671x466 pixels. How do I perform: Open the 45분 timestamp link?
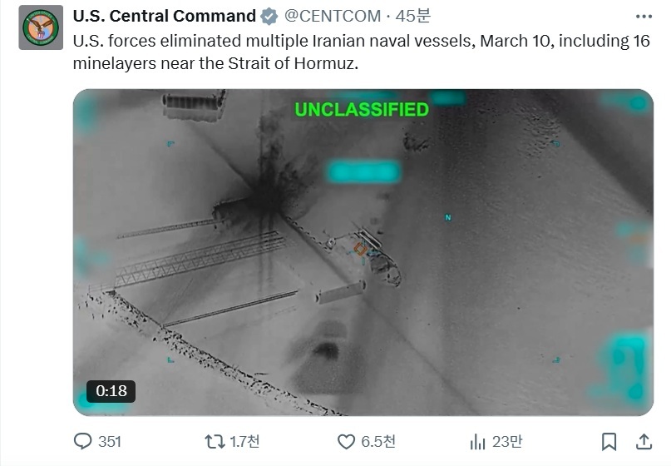pos(412,16)
